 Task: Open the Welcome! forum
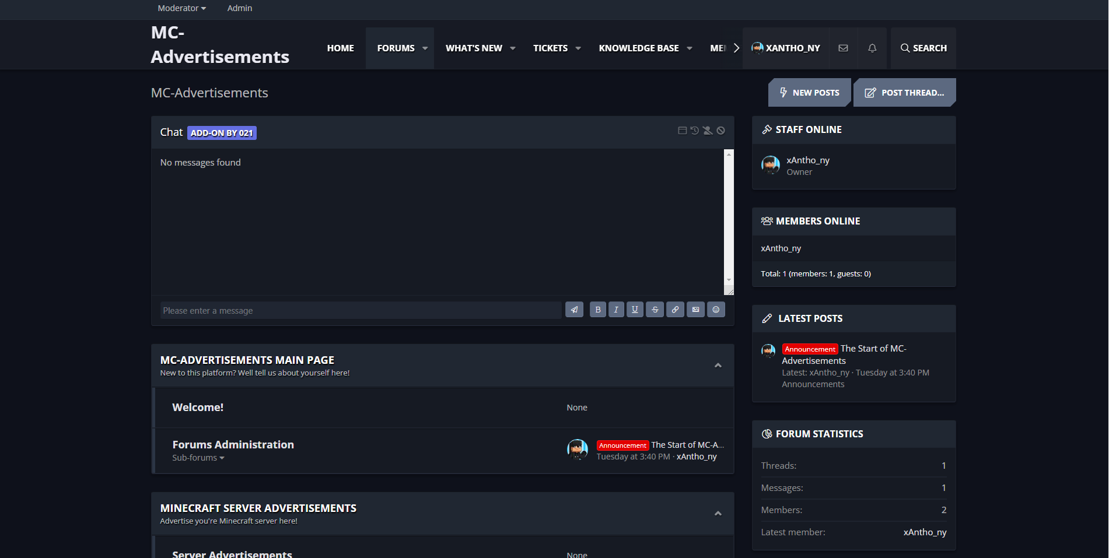198,408
